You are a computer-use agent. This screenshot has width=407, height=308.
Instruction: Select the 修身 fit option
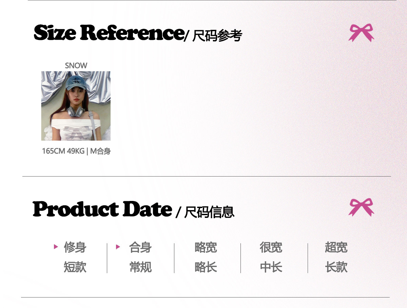pyautogui.click(x=75, y=247)
